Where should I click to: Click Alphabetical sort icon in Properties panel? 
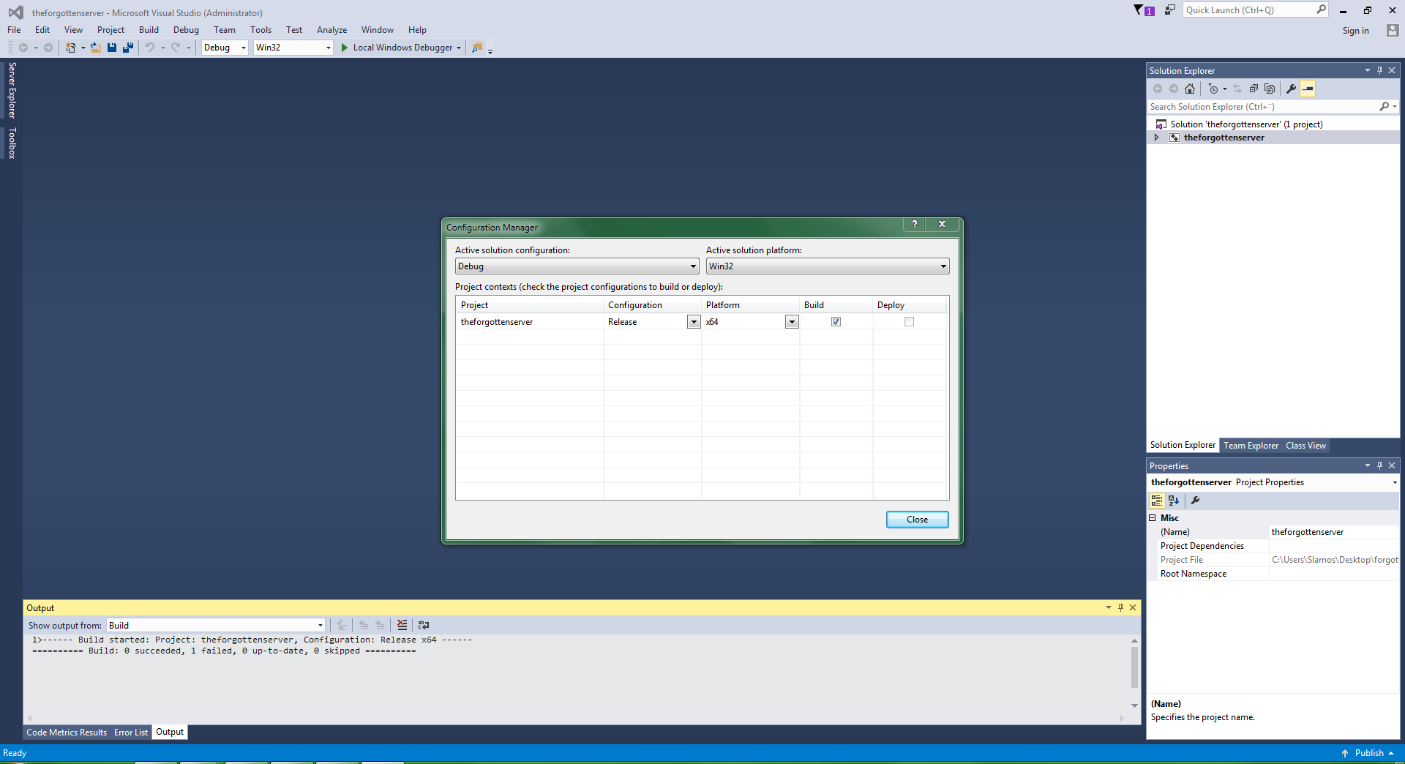point(1174,501)
